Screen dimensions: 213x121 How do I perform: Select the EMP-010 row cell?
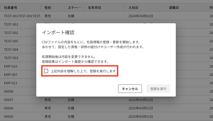(11, 66)
